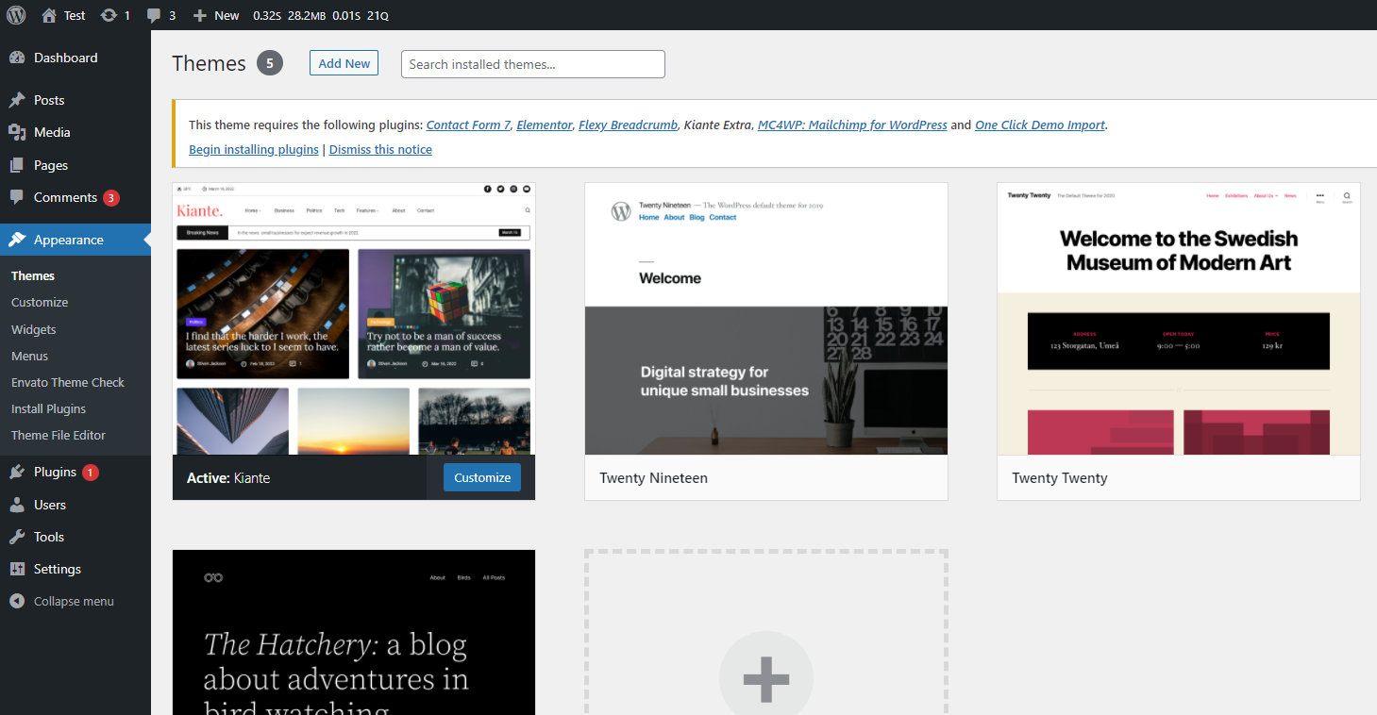Click the red Comments count badge 3

coord(111,198)
